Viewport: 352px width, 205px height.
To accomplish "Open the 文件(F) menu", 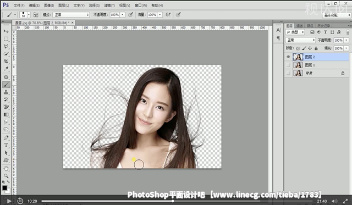I will (x=19, y=5).
